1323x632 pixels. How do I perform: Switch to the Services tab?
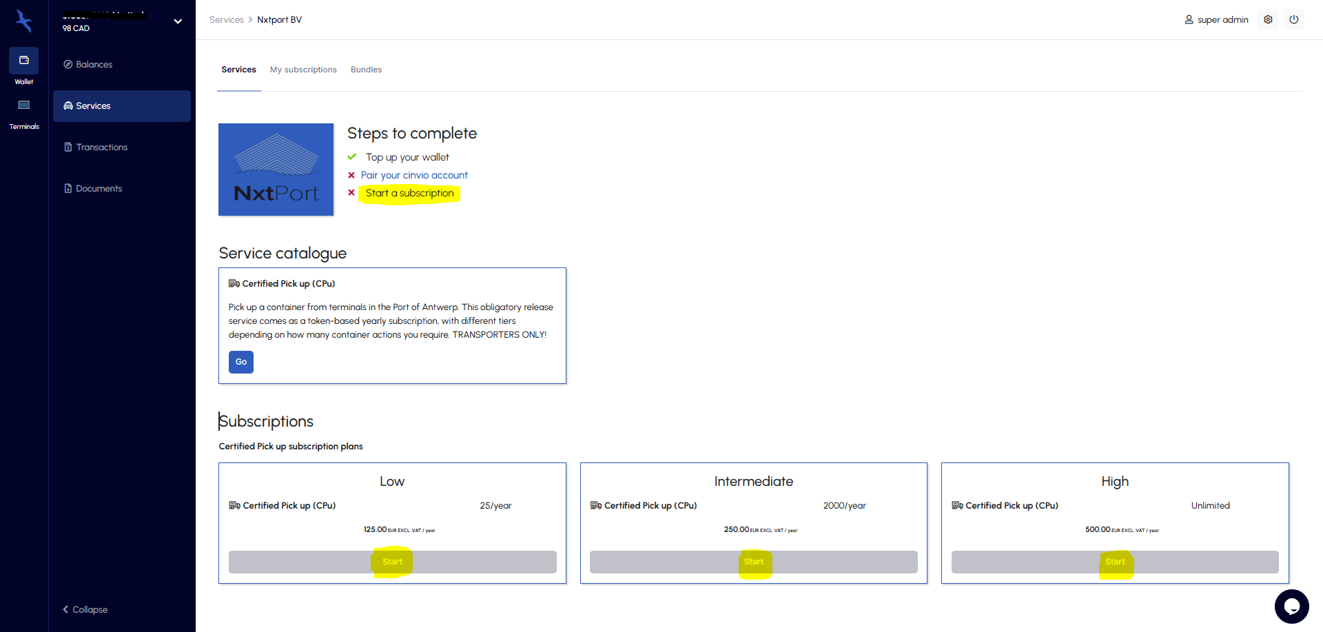point(239,70)
